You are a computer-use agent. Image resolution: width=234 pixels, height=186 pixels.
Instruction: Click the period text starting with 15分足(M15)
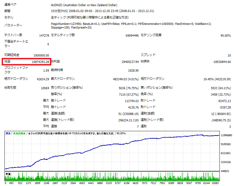coord(102,11)
